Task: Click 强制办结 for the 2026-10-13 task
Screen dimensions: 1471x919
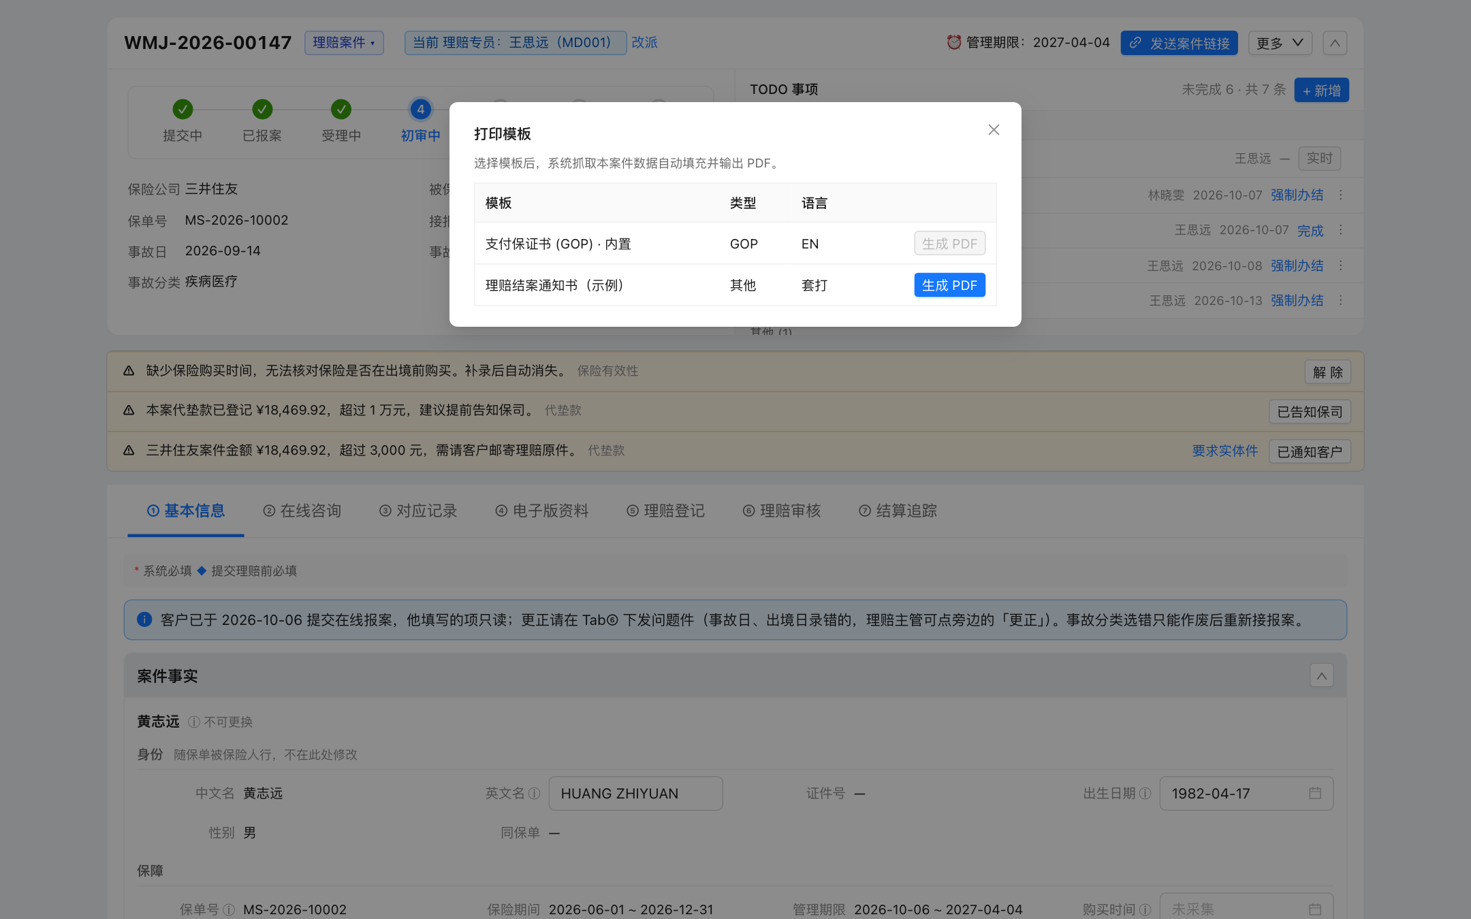Action: point(1297,301)
